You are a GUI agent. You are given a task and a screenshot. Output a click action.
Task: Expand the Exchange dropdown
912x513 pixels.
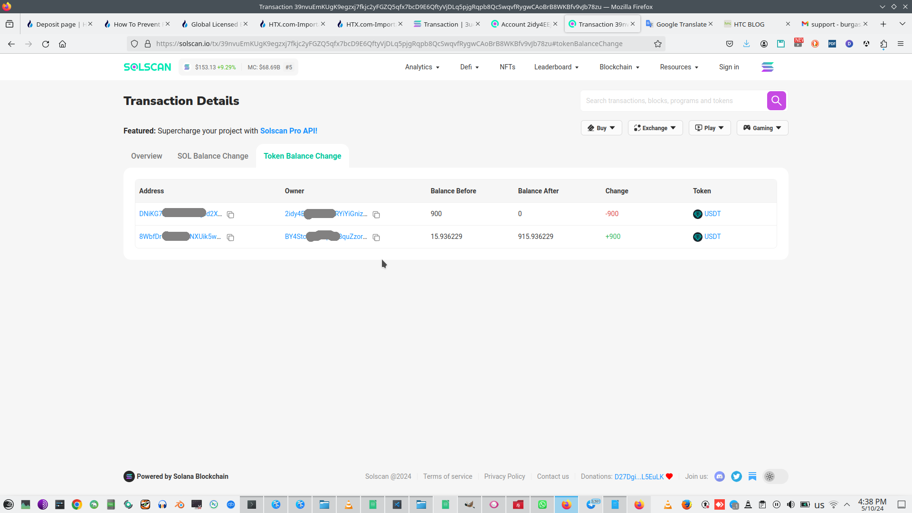(x=655, y=128)
